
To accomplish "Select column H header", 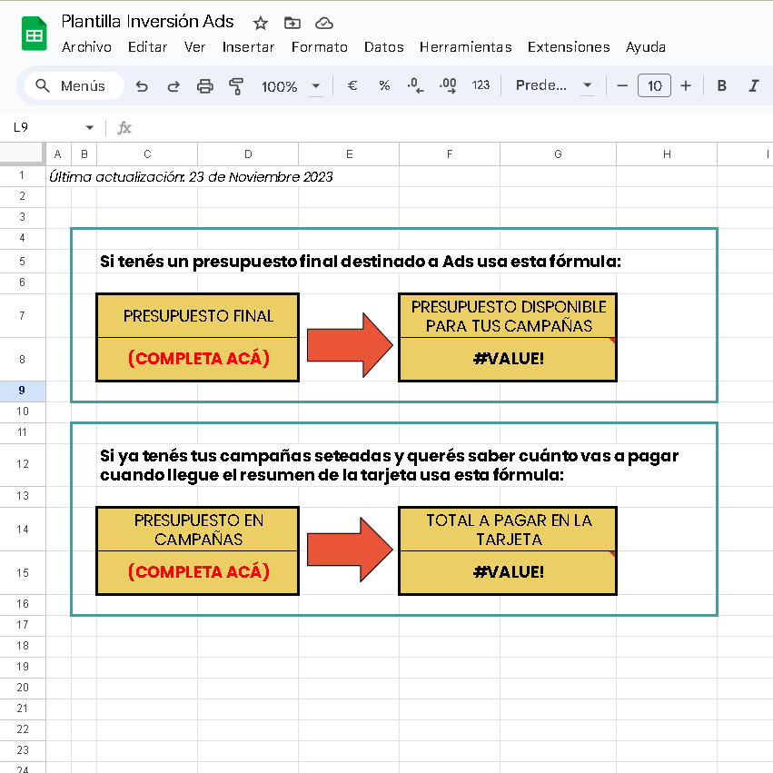I will pos(667,154).
